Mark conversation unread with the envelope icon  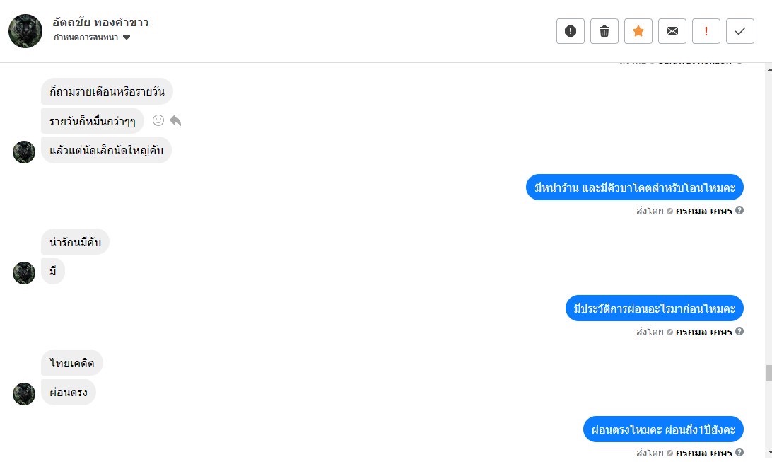(x=672, y=31)
